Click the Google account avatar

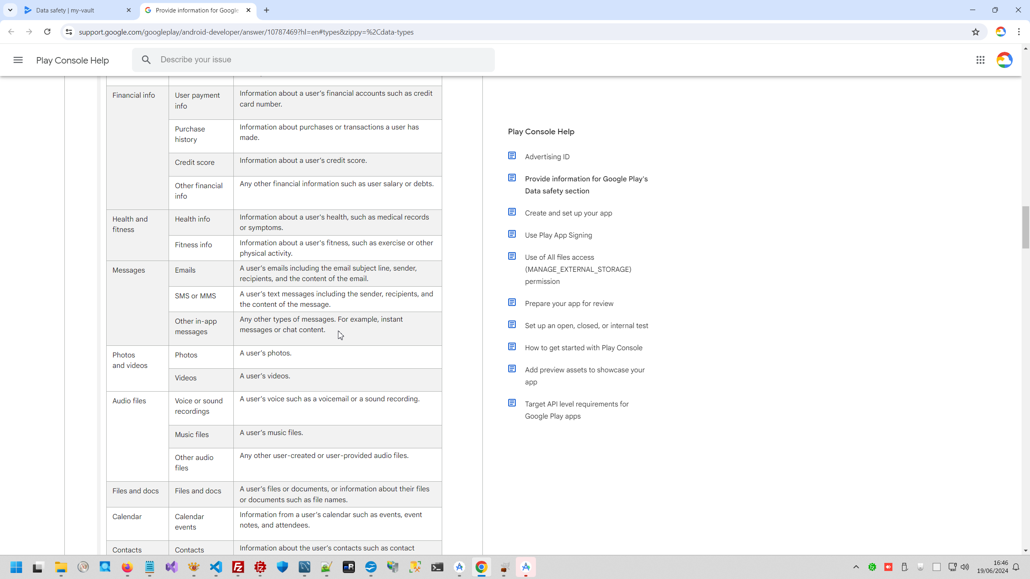pyautogui.click(x=1004, y=60)
